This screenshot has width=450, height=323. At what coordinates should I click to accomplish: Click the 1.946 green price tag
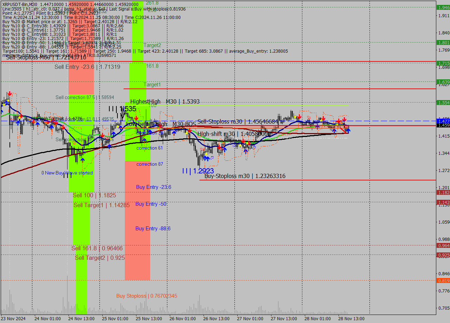click(443, 7)
